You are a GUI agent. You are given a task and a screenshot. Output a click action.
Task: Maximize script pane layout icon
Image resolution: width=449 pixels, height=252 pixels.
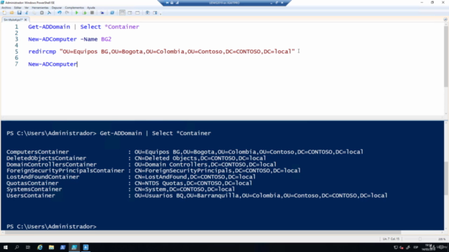138,13
